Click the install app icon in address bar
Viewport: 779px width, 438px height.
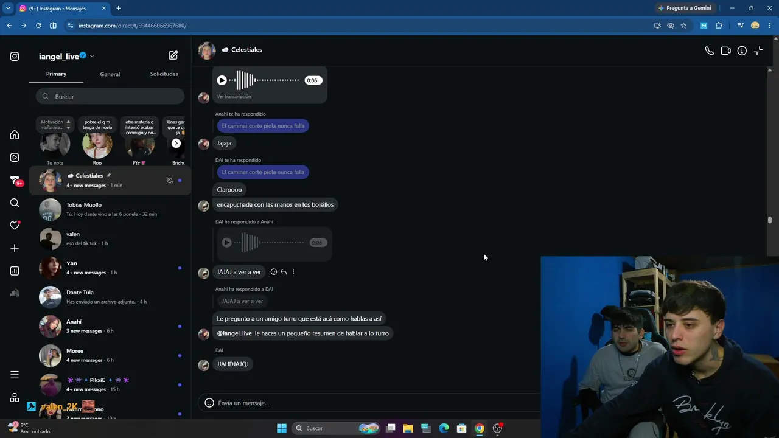tap(657, 26)
